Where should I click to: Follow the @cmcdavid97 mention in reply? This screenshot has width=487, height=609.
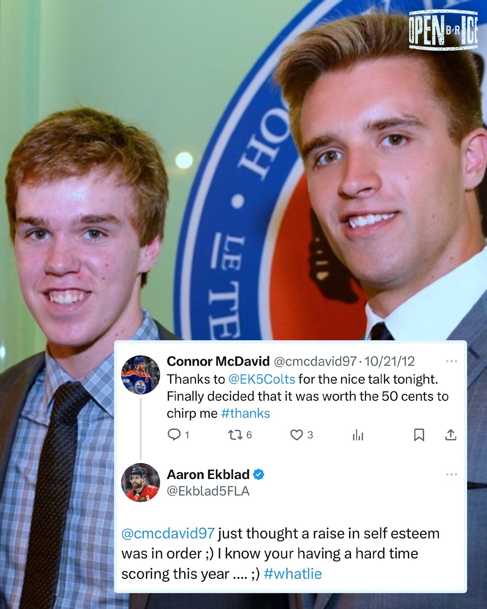click(168, 533)
